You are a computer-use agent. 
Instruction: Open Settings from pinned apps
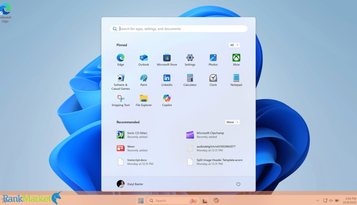point(190,60)
